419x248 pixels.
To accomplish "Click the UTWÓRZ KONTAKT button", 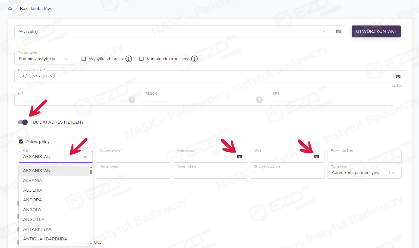I will [x=376, y=31].
